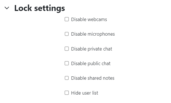Collapse the Lock settings chevron arrow
This screenshot has height=103, width=171.
(x=7, y=8)
